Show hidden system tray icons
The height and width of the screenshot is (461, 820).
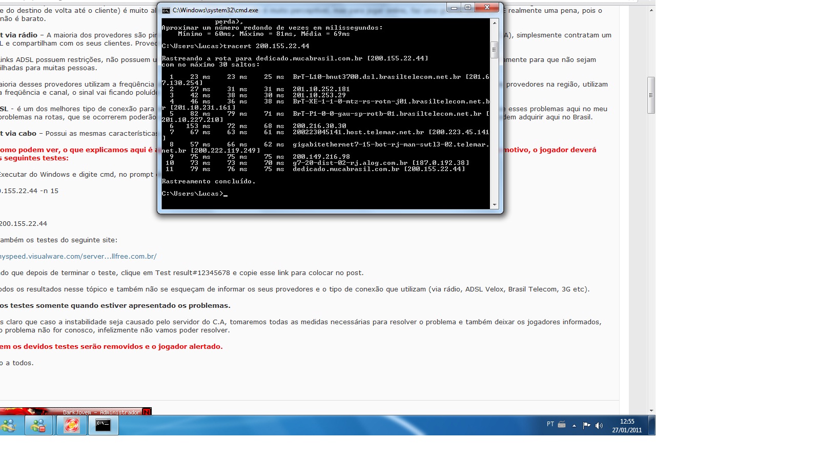574,425
